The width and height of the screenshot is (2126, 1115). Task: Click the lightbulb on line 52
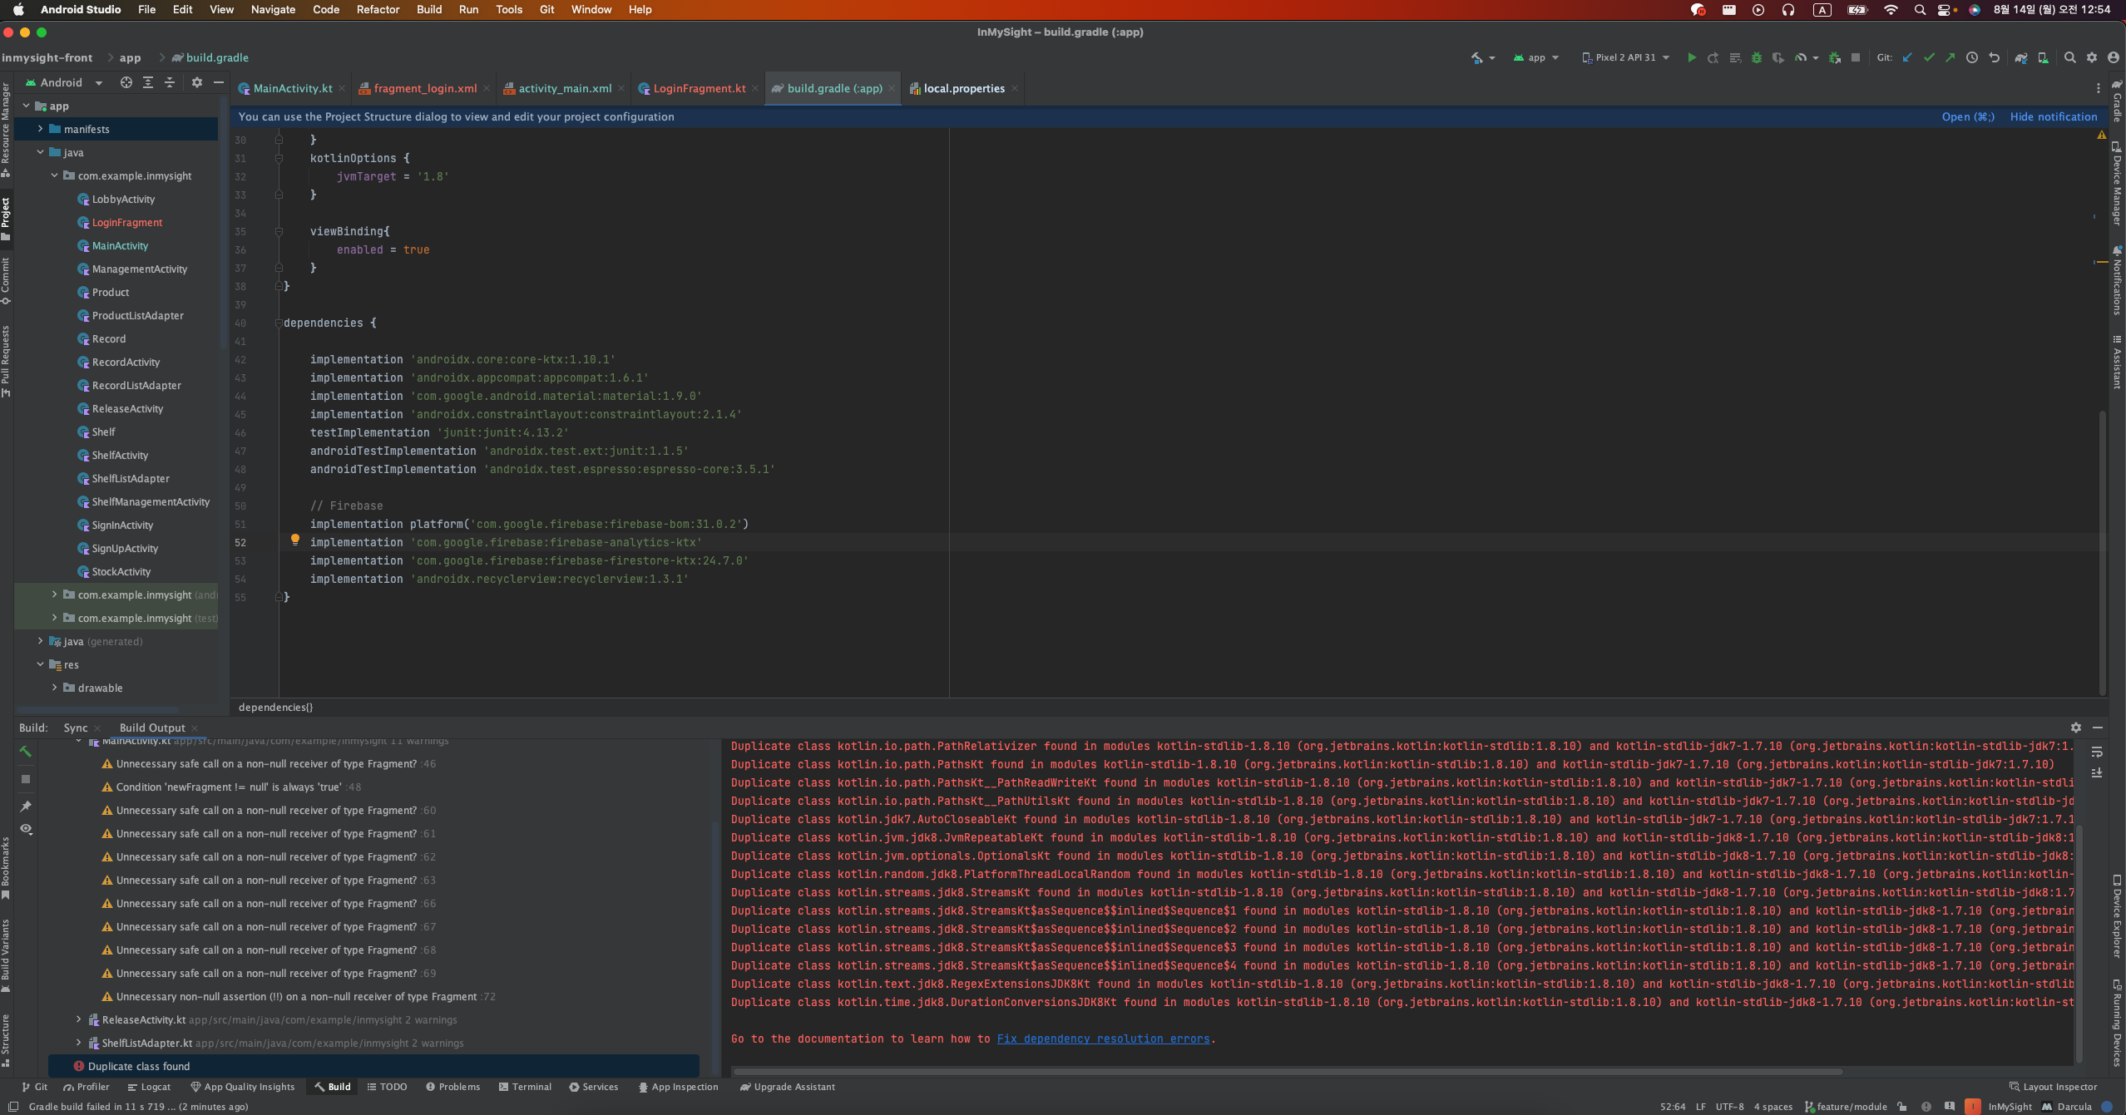tap(294, 540)
